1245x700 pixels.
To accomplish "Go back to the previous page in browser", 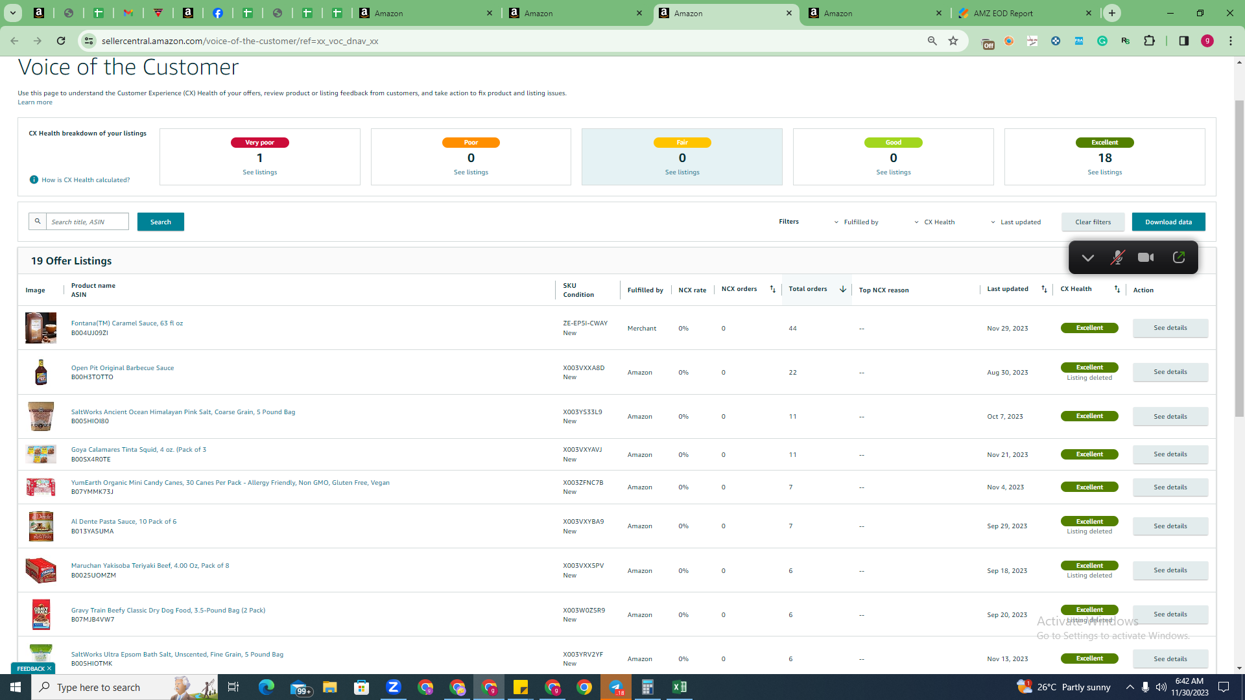I will point(14,41).
